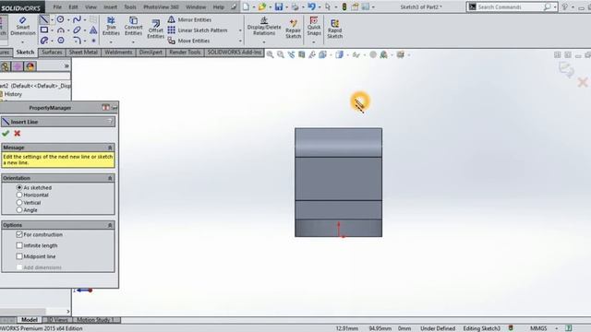Expand the Display/Delete Relations dropdown
The height and width of the screenshot is (332, 591).
pyautogui.click(x=264, y=41)
